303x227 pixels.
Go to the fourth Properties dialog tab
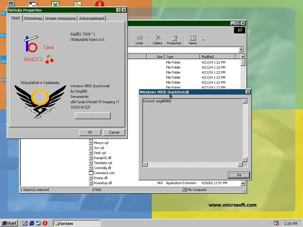[x=92, y=19]
